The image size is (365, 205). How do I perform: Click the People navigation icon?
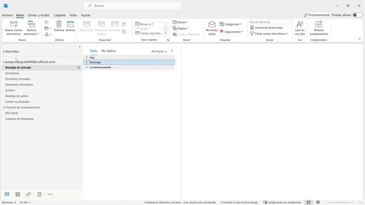pos(29,194)
